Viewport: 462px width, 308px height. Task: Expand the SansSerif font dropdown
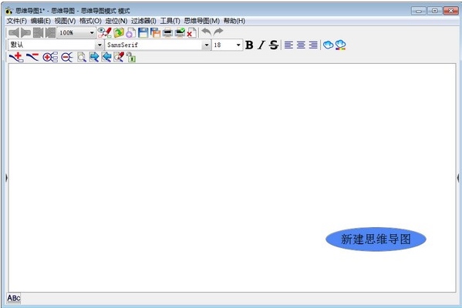point(207,45)
